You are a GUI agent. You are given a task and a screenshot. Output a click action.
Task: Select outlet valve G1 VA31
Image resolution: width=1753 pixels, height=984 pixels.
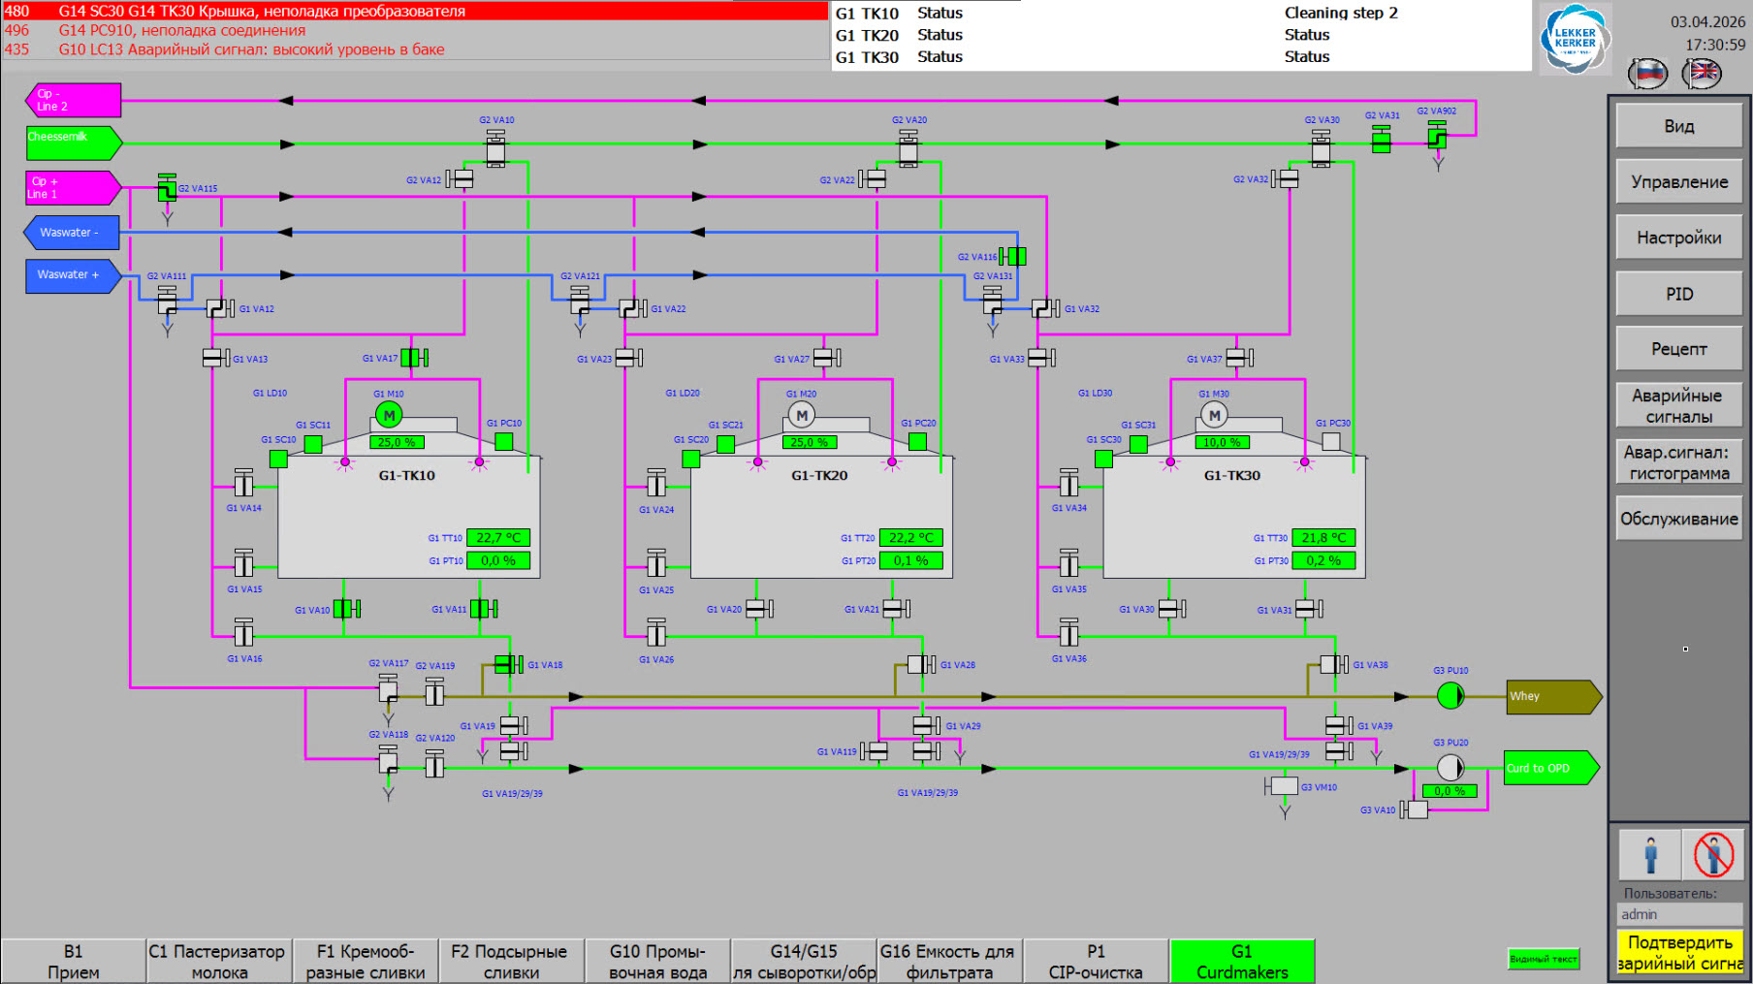(1310, 609)
